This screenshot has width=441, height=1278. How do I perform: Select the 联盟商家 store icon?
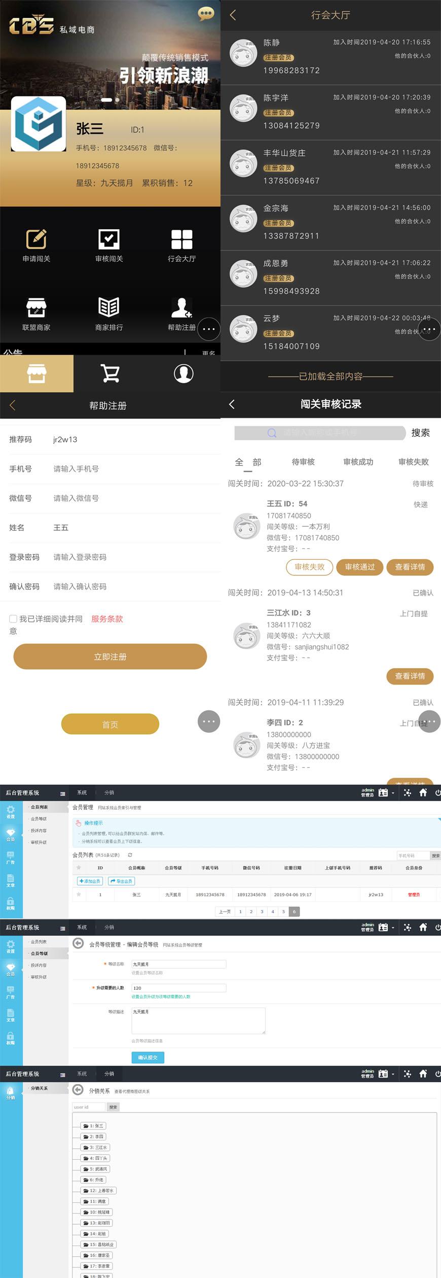pyautogui.click(x=36, y=308)
